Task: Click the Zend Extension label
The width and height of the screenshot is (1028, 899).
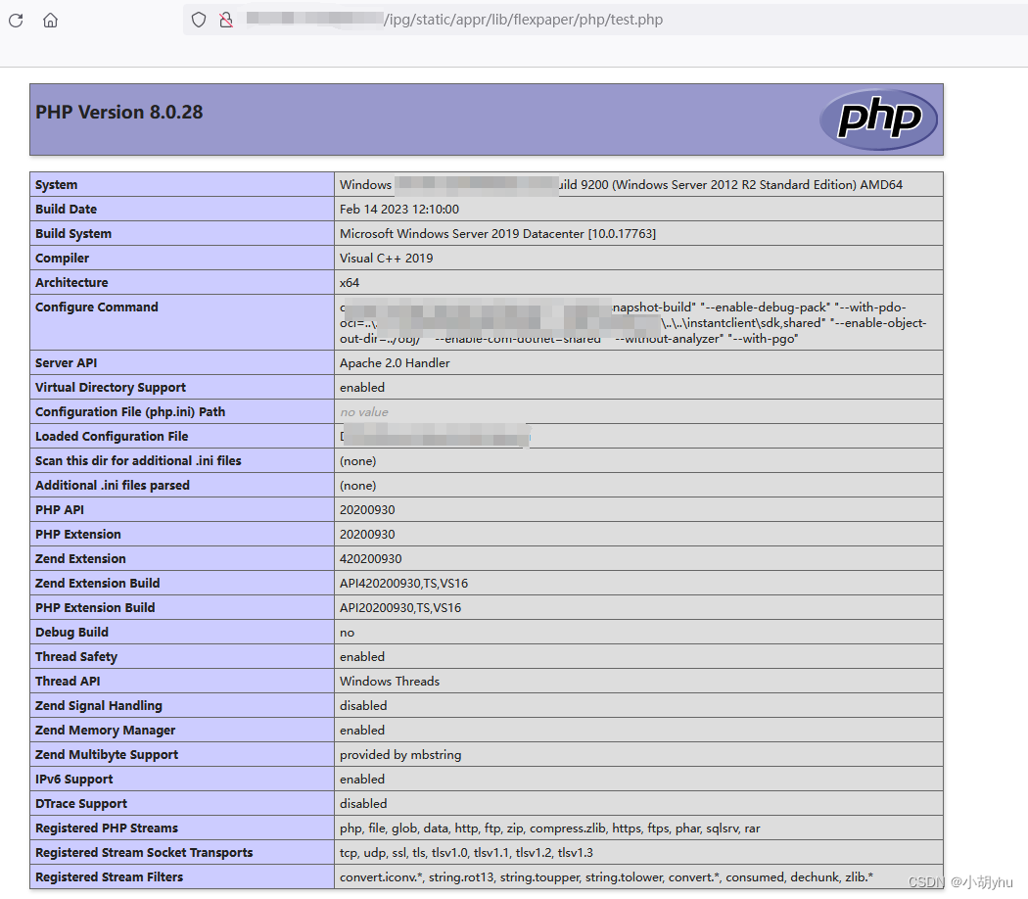Action: 80,558
